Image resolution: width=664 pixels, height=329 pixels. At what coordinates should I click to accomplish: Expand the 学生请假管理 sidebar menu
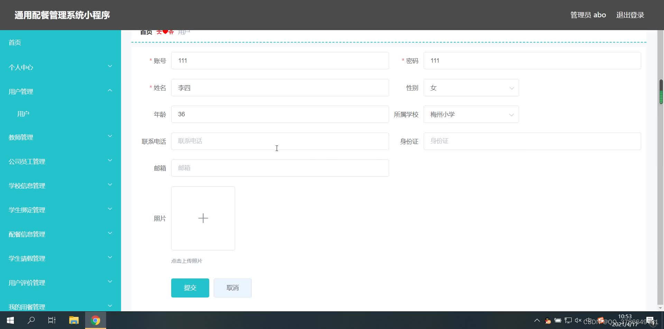(x=61, y=258)
